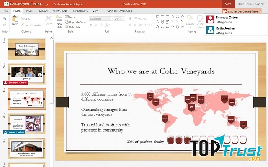Click the Copy button
The width and height of the screenshot is (268, 167).
coord(25,18)
